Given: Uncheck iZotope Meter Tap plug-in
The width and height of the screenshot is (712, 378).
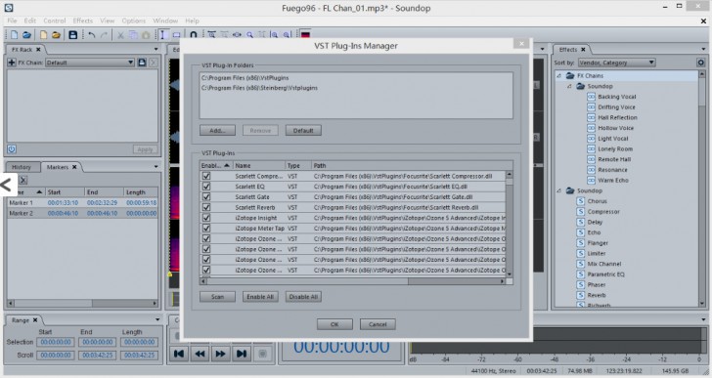Looking at the screenshot, I should [x=206, y=228].
